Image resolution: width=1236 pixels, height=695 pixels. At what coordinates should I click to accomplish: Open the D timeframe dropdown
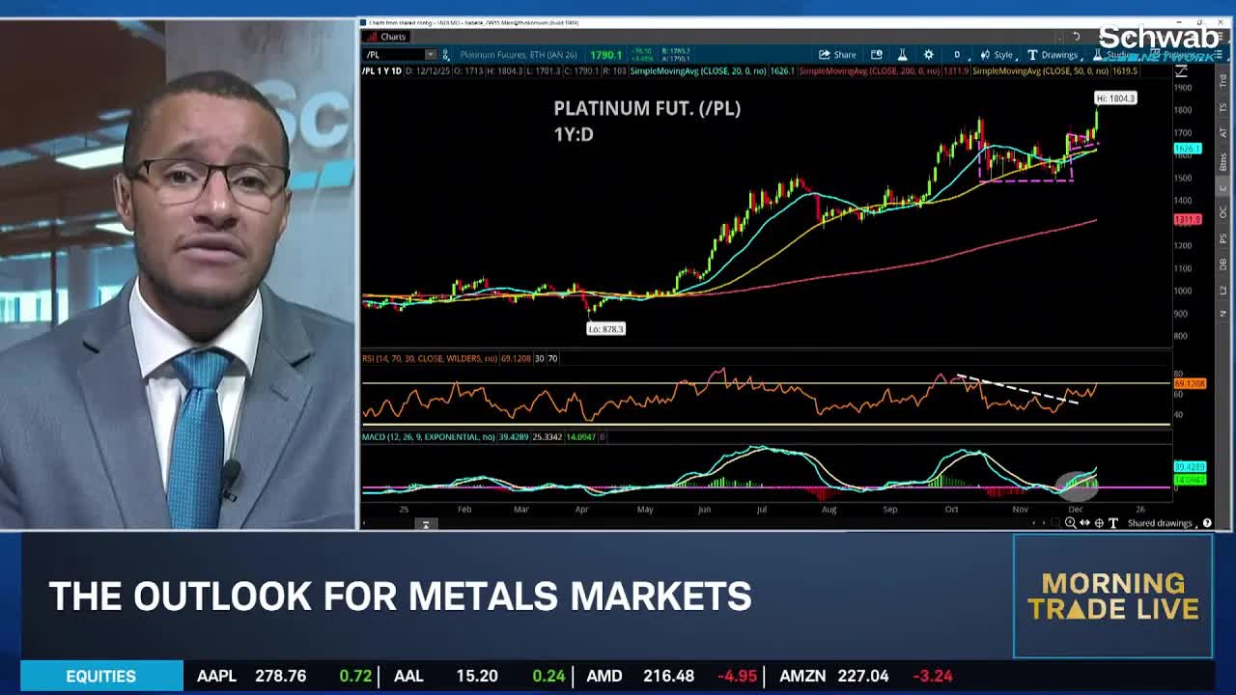(957, 55)
